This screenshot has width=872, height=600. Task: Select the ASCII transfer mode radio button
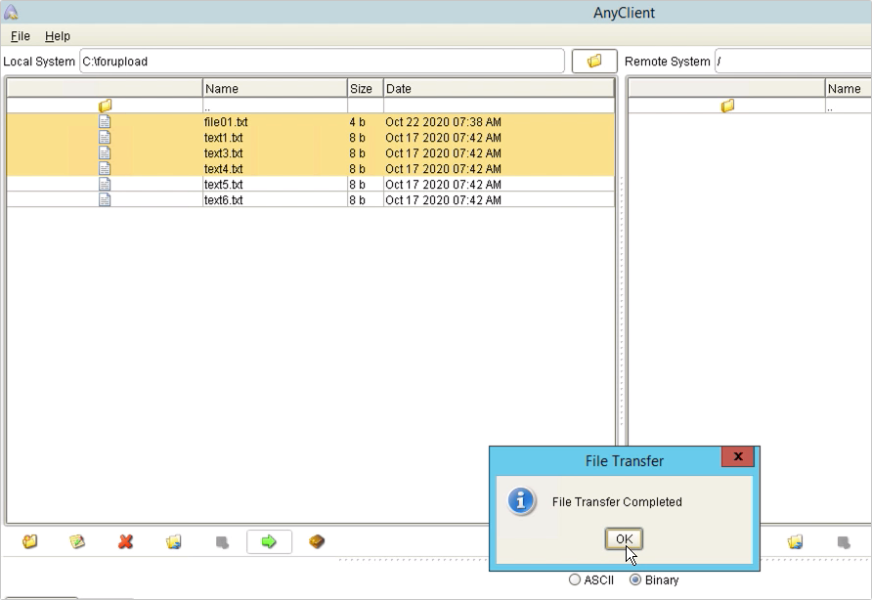pyautogui.click(x=575, y=579)
